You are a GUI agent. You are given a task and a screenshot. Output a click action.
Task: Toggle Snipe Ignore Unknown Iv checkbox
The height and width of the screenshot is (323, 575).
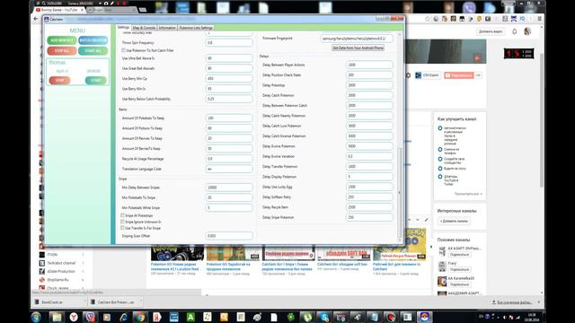pyautogui.click(x=122, y=222)
